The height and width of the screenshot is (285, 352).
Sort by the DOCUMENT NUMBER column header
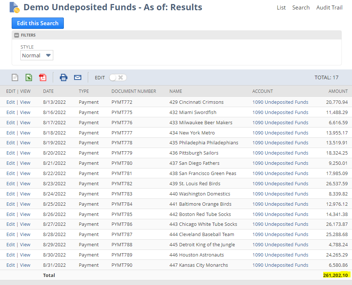click(134, 91)
